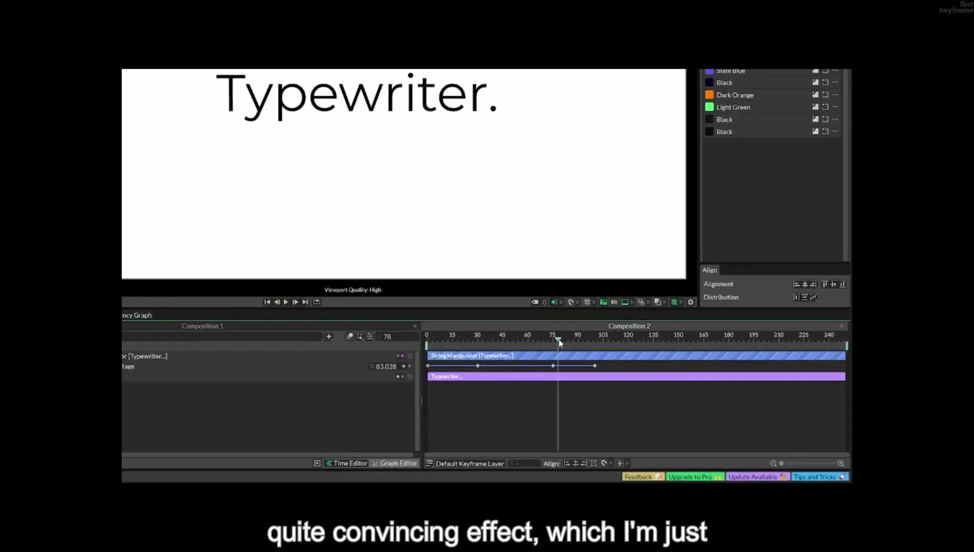Viewport: 974px width, 552px height.
Task: Align left edges in the Alignment row
Action: (x=796, y=284)
